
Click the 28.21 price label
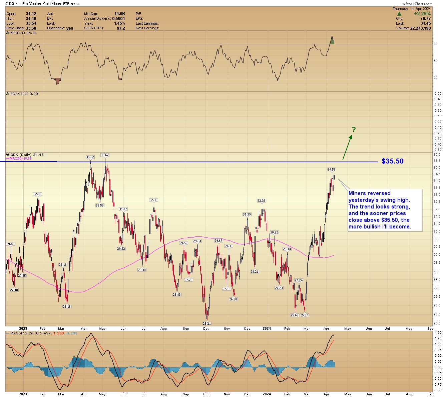(255, 272)
